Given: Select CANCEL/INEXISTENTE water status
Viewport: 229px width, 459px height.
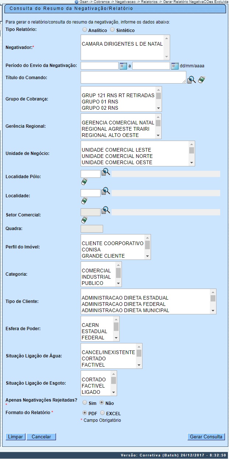Looking at the screenshot, I should 108,352.
